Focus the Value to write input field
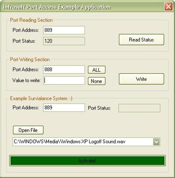The width and height of the screenshot is (175, 178). [x=64, y=80]
